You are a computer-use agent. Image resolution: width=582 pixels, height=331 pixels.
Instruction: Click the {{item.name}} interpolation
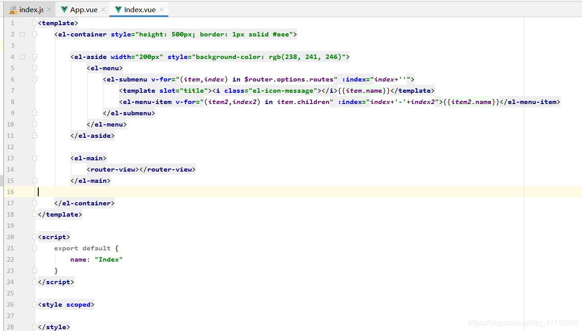364,91
